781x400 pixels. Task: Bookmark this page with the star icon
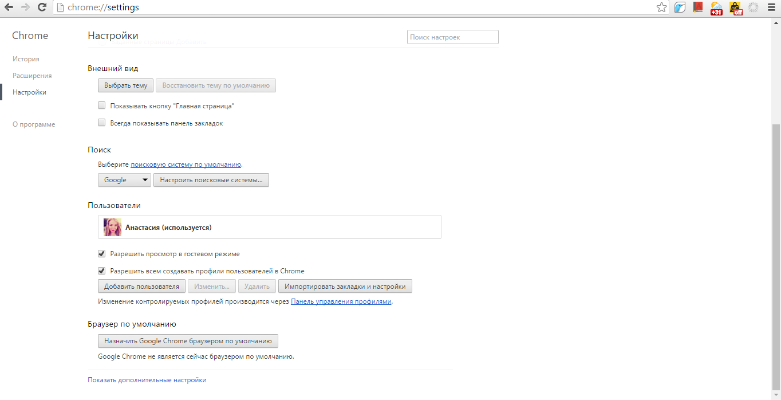[x=661, y=7]
